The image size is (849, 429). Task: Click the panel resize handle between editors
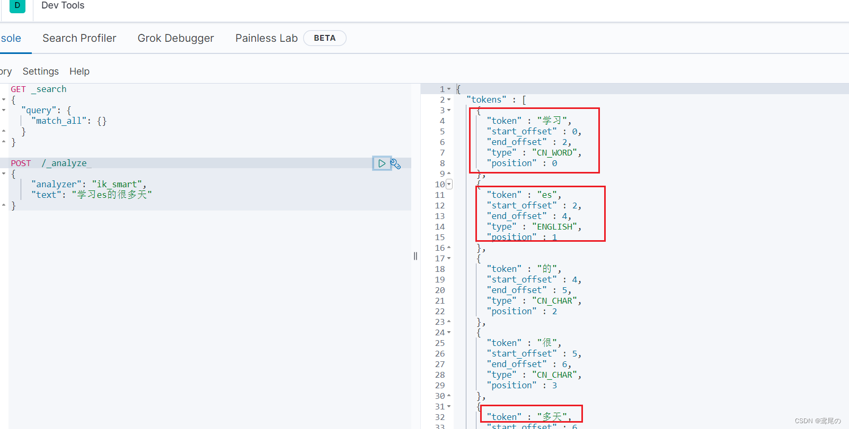tap(415, 256)
